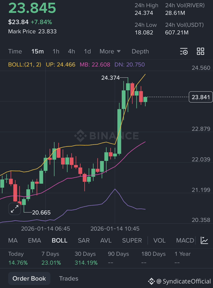Image resolution: width=213 pixels, height=288 pixels.
Task: Tap the 30 Days 314.19% performance
Action: pyautogui.click(x=86, y=258)
